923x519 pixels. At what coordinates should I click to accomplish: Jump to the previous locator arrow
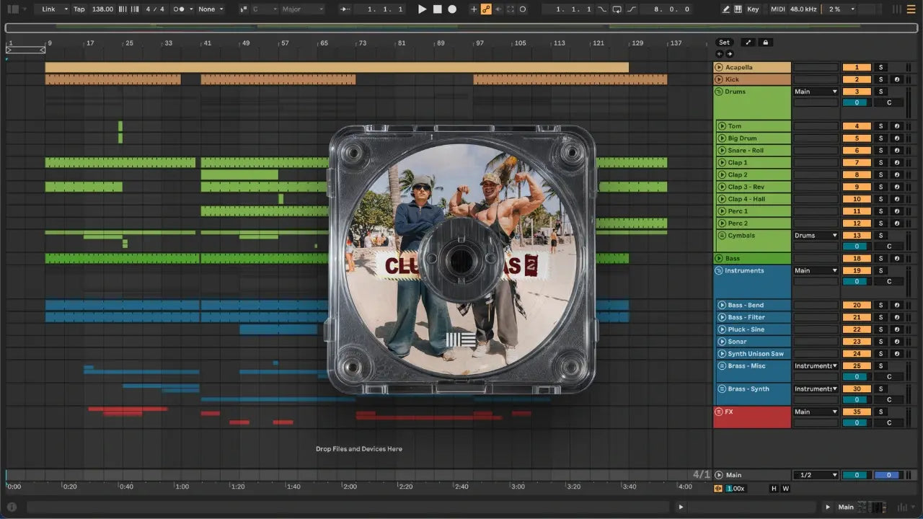point(719,54)
